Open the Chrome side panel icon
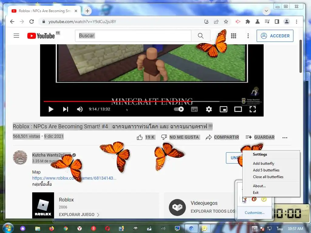311x233 pixels. (277, 22)
